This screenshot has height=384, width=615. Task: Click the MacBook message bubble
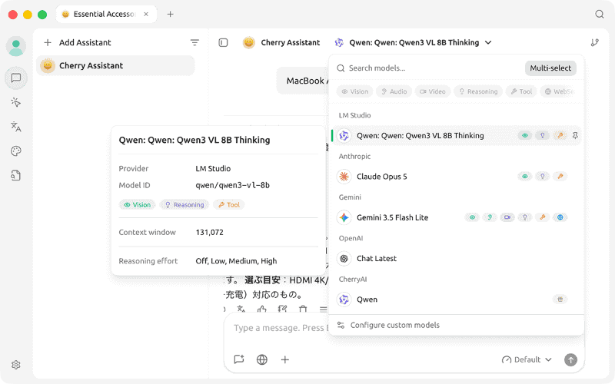pos(302,81)
